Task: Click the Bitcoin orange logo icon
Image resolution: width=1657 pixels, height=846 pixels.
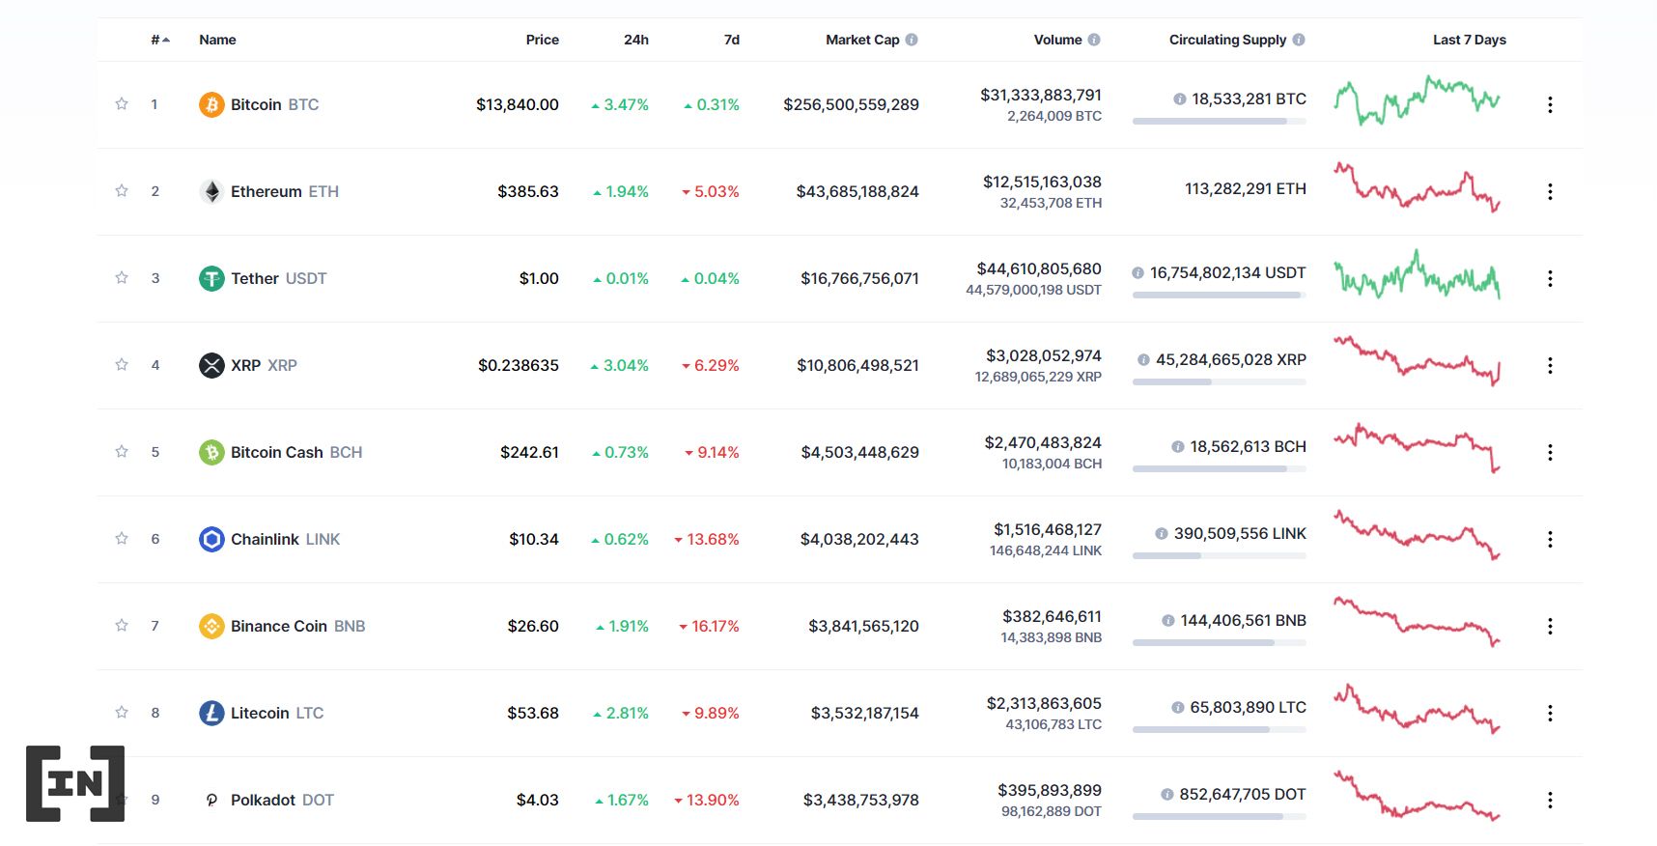Action: pyautogui.click(x=211, y=104)
